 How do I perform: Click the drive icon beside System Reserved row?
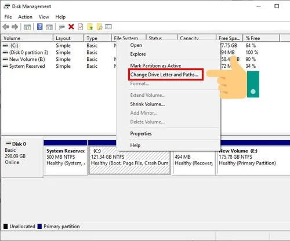click(x=5, y=66)
